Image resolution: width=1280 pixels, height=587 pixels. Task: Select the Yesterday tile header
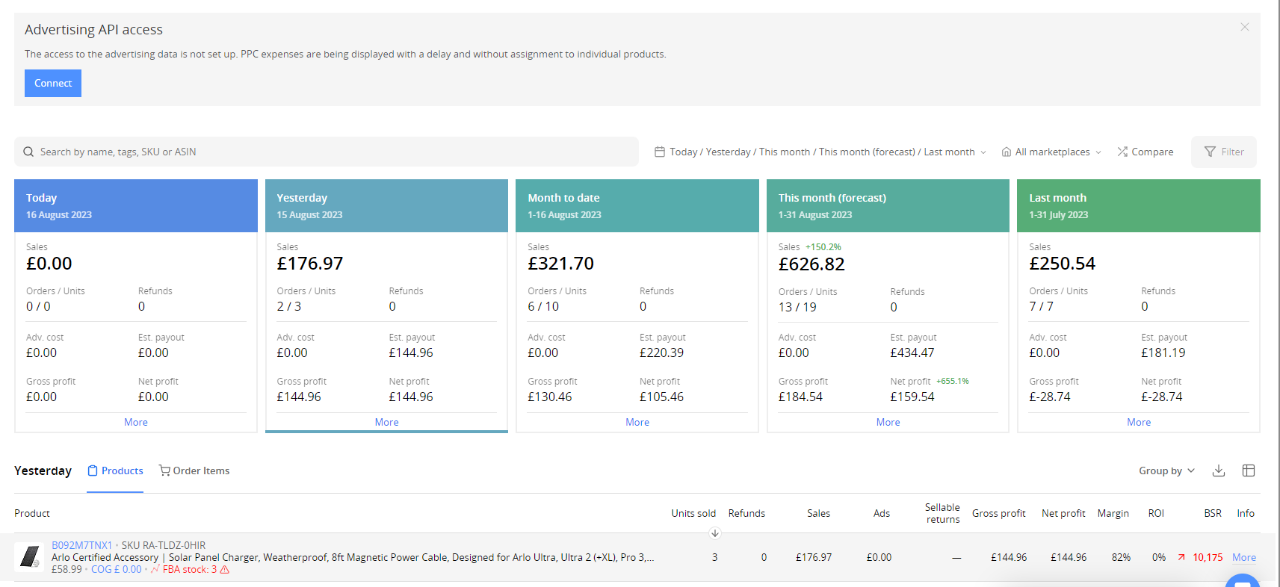(386, 205)
